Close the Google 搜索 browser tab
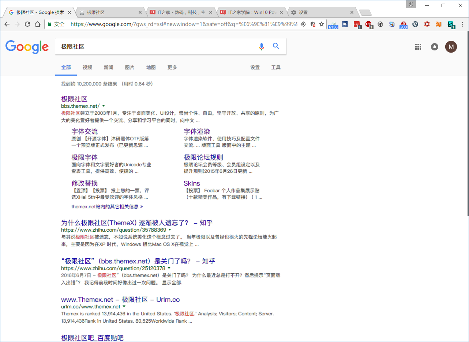 click(x=70, y=12)
